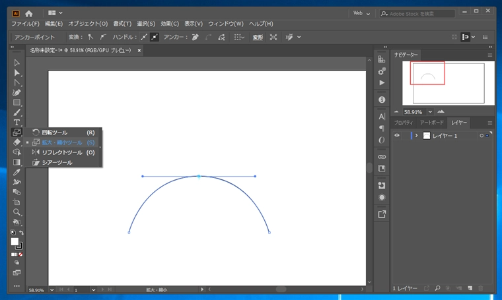Open the ファイル(F) menu
Image resolution: width=502 pixels, height=300 pixels.
pos(25,24)
